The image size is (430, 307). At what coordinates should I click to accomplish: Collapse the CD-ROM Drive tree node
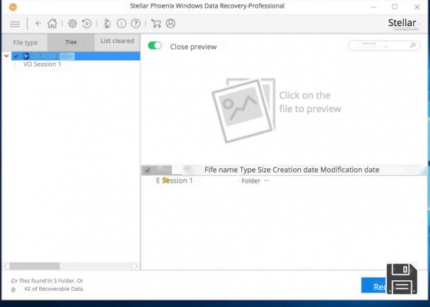[x=7, y=56]
